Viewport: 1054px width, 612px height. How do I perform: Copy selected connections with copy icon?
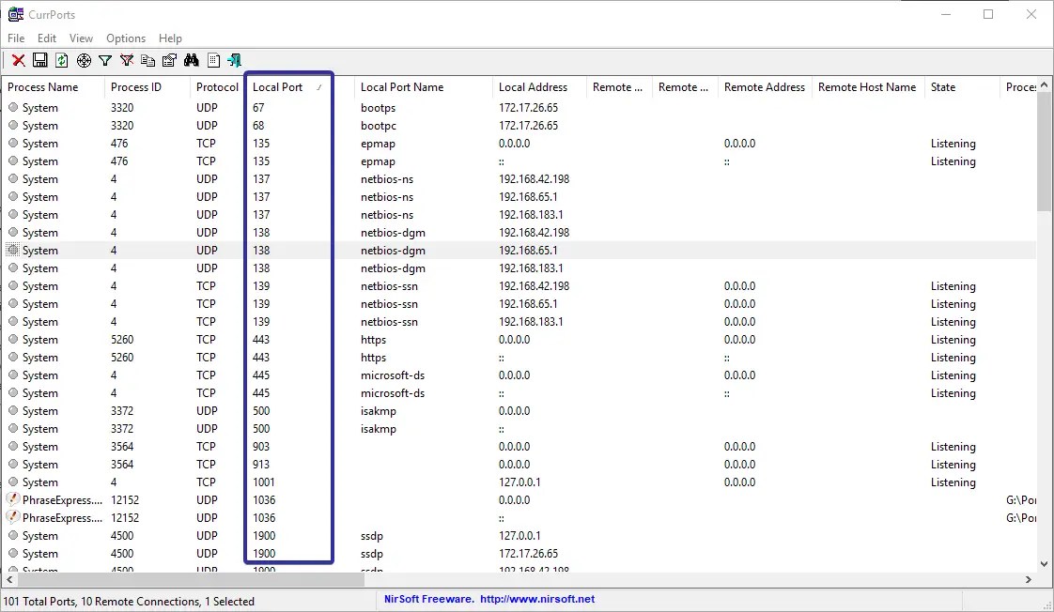click(x=147, y=60)
